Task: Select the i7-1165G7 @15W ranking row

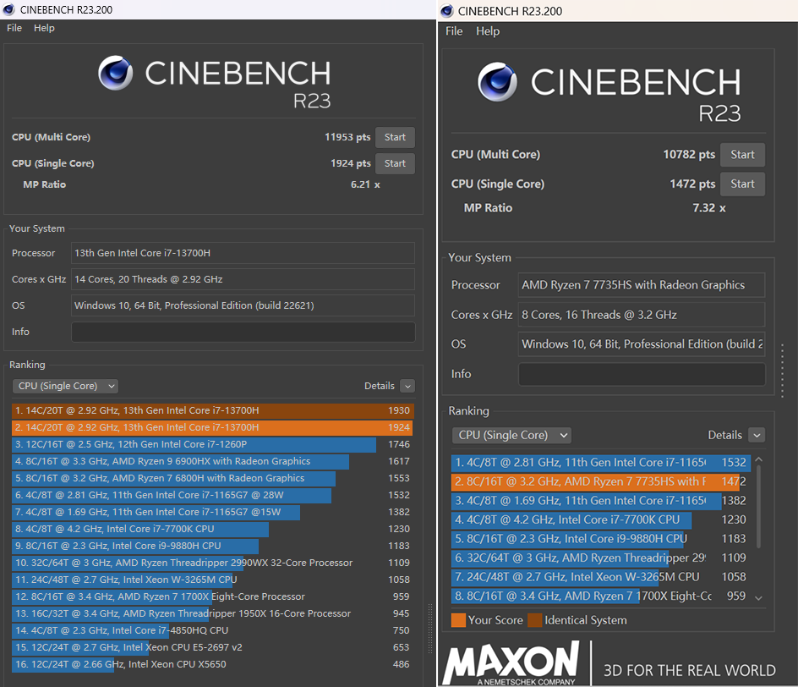Action: pyautogui.click(x=213, y=512)
